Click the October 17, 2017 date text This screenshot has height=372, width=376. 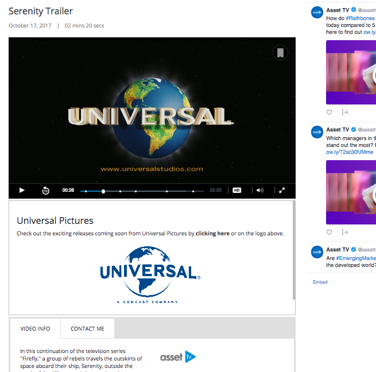pyautogui.click(x=30, y=26)
